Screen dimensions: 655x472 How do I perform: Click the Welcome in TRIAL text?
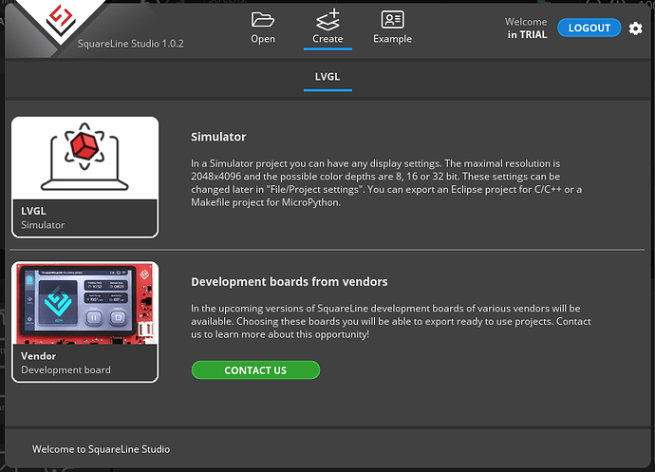tap(527, 28)
